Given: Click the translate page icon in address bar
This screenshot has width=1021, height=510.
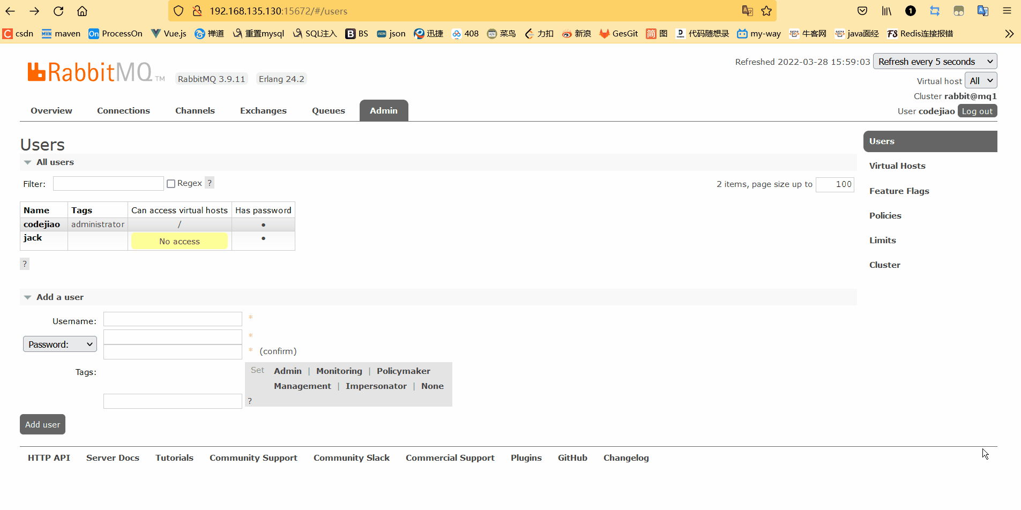Looking at the screenshot, I should (x=747, y=11).
